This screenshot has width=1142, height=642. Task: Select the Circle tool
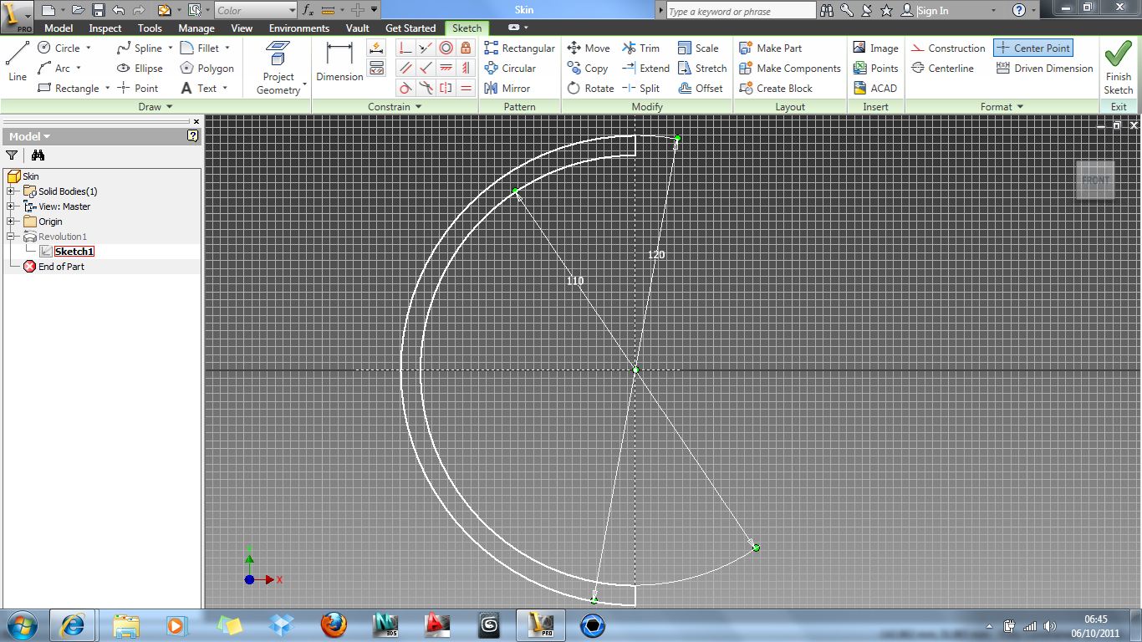60,48
